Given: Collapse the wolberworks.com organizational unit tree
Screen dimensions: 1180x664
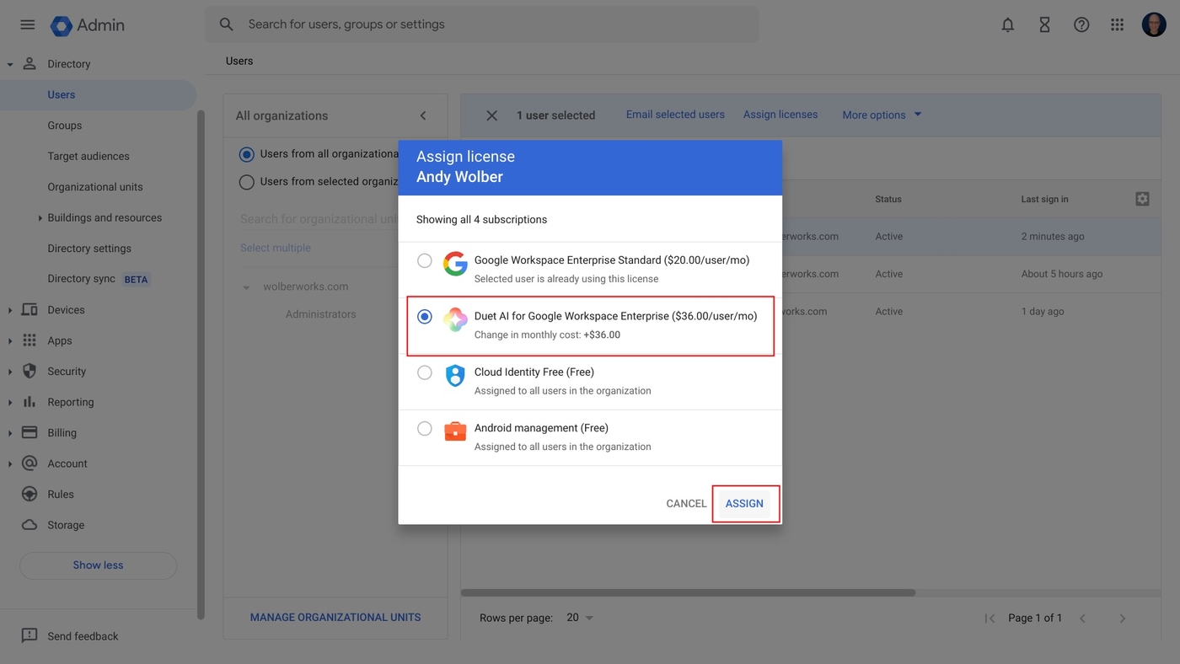Looking at the screenshot, I should coord(246,286).
